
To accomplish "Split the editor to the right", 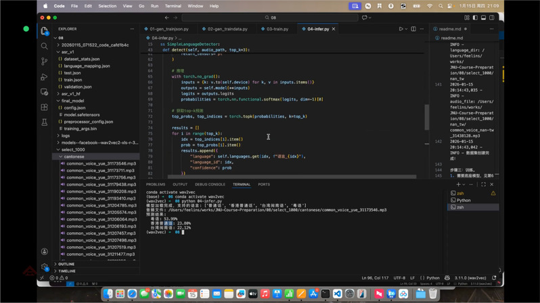I will 413,29.
